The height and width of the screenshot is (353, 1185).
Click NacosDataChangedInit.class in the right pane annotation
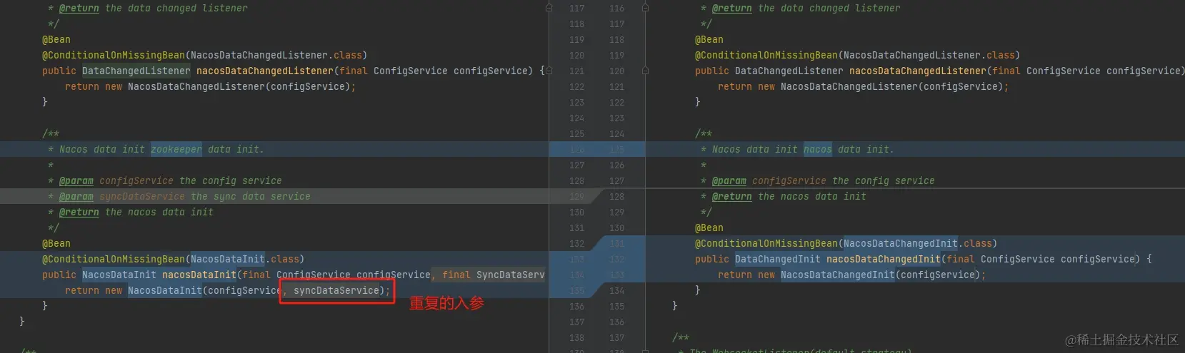[918, 243]
